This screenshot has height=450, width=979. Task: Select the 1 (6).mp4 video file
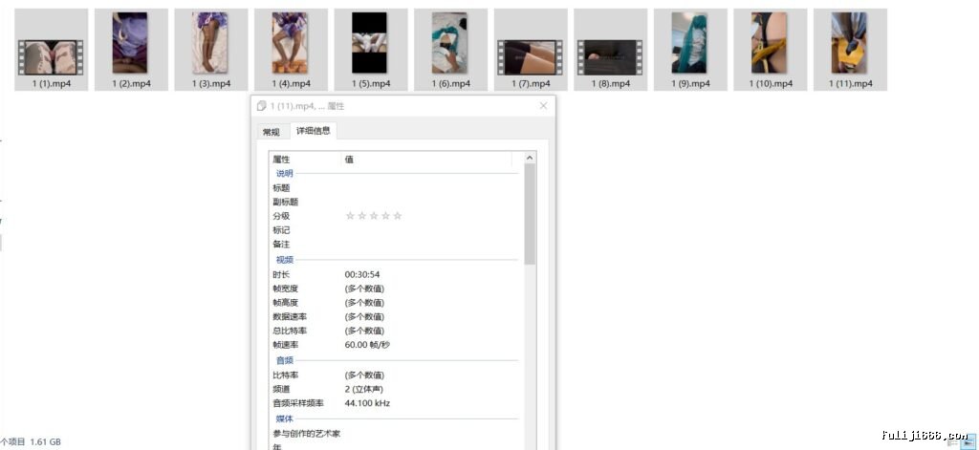tap(451, 50)
